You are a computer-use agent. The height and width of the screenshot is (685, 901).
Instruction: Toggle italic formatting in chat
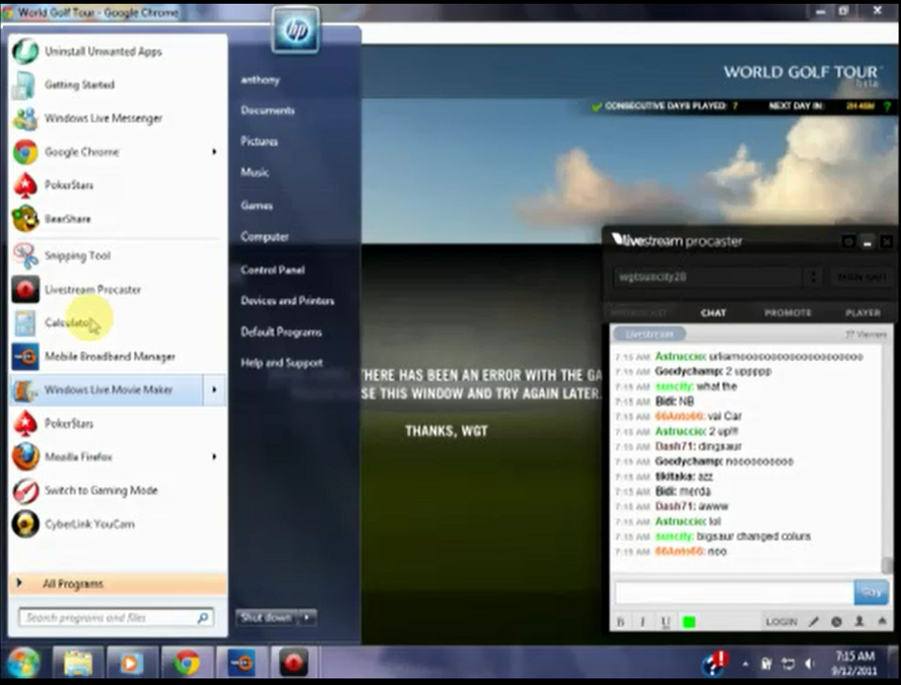642,621
